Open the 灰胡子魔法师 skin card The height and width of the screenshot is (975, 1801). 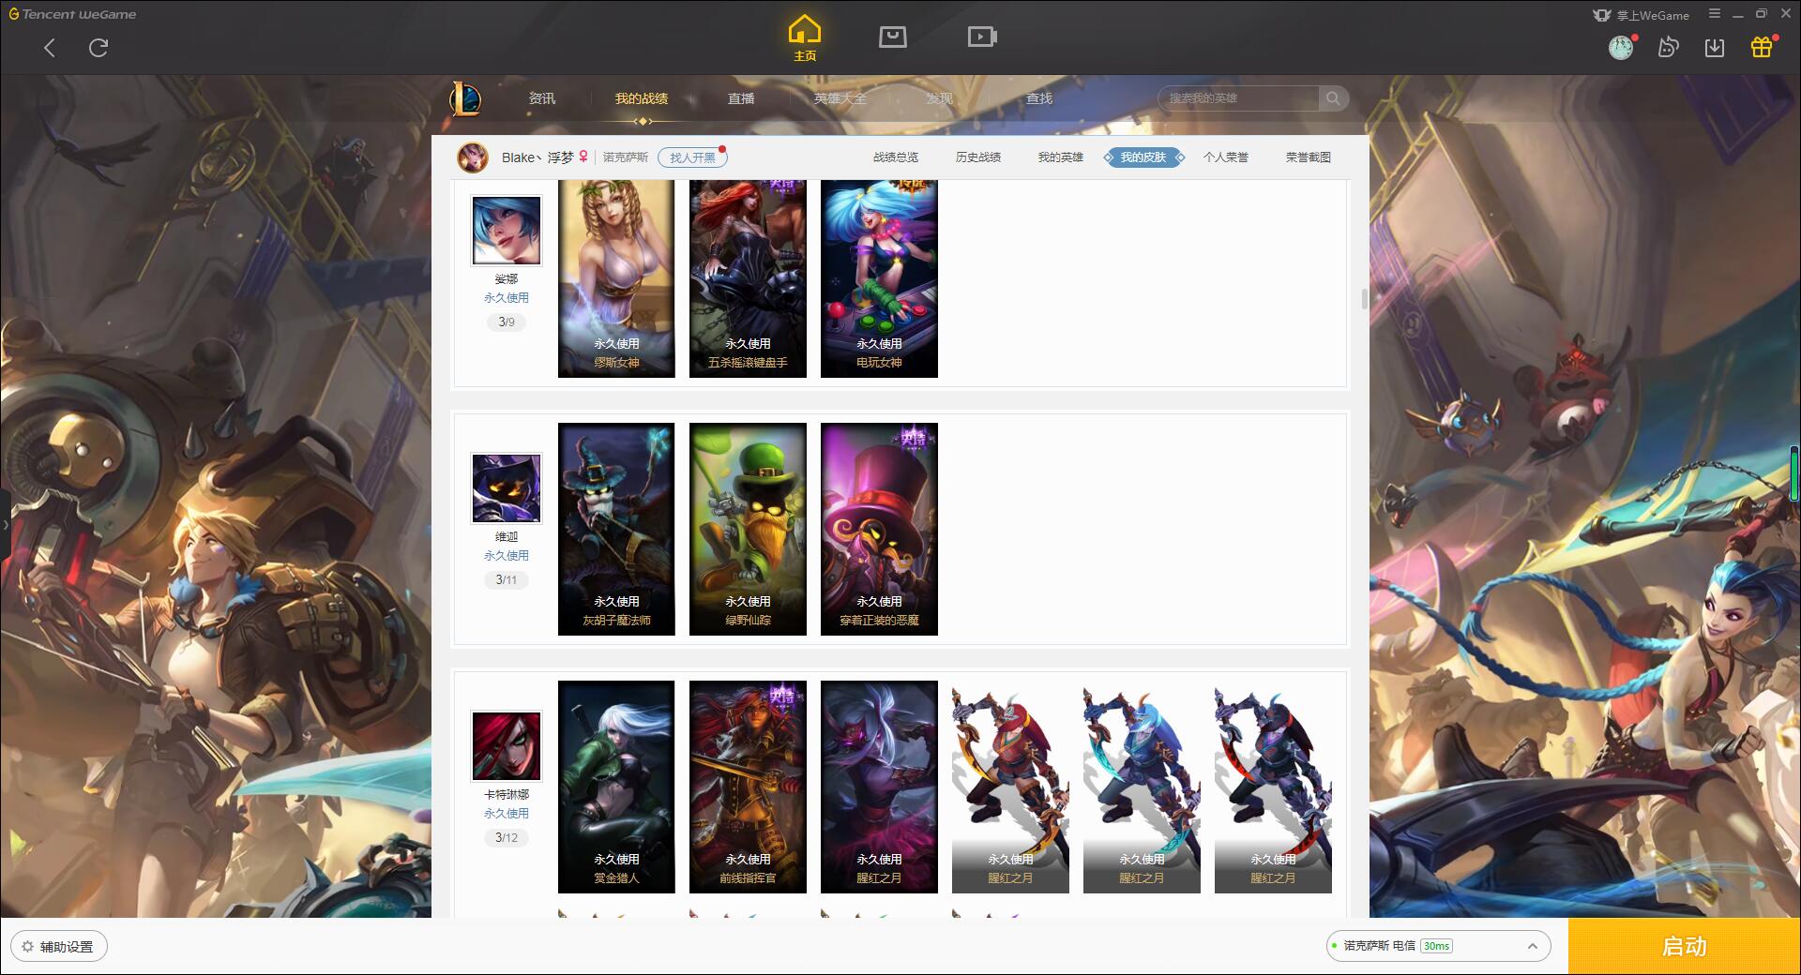[616, 529]
